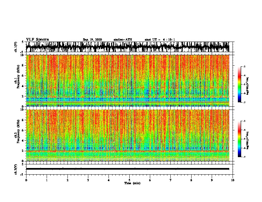Click the '8' kHz tick on ch.1 axis
The image size is (262, 202).
pos(23,65)
